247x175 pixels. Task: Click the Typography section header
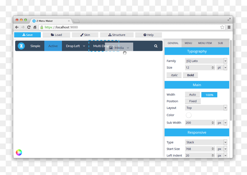197,51
